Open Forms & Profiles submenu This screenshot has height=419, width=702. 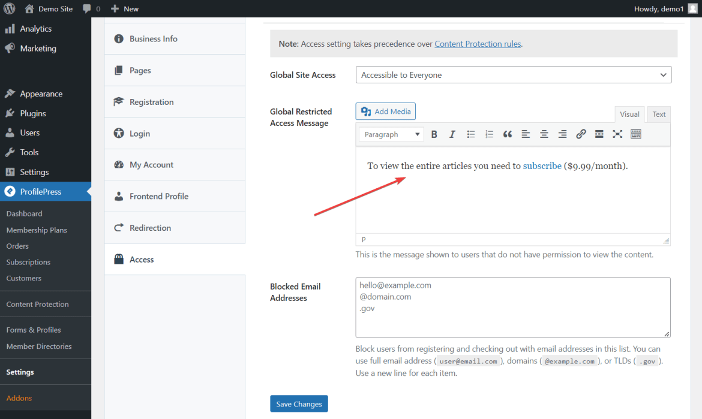point(34,330)
